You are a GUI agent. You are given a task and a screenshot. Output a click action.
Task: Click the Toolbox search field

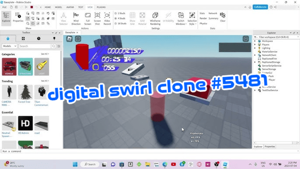pyautogui.click(x=35, y=46)
